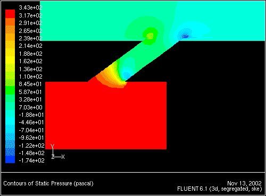Click the 1.36e+02 legend label
This screenshot has height=196, width=266.
pyautogui.click(x=30, y=69)
